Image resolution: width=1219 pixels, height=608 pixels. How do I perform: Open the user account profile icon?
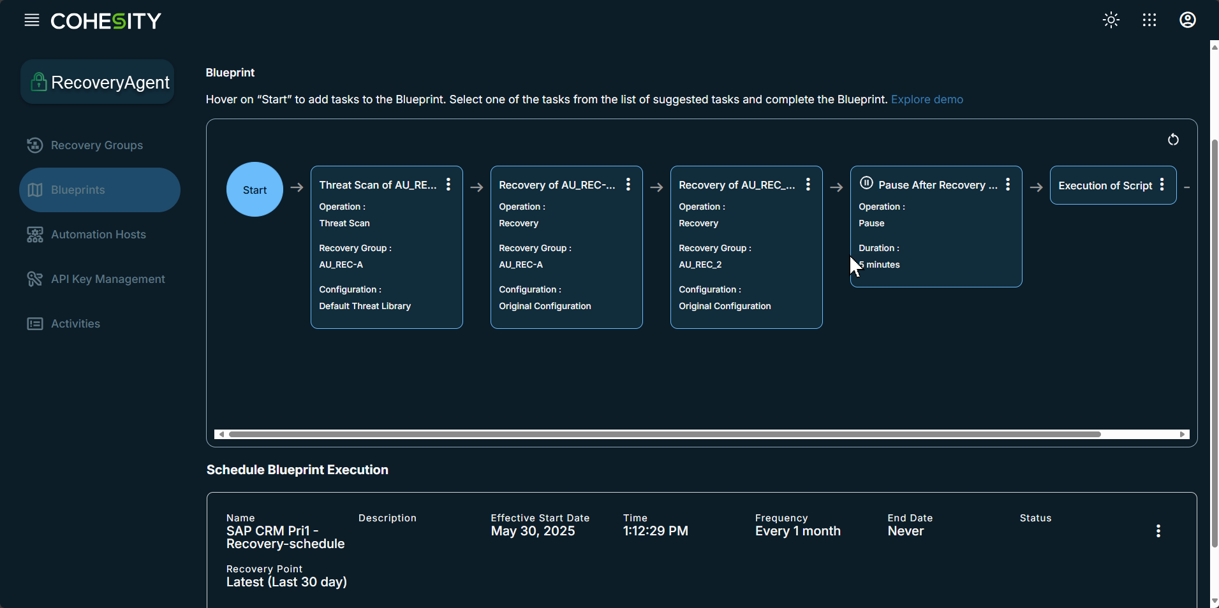pyautogui.click(x=1187, y=20)
